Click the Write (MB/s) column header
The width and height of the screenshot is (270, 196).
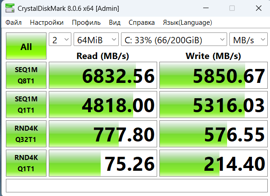click(x=214, y=56)
